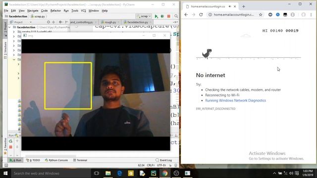The height and width of the screenshot is (178, 317).
Task: Stop the process with Run panel red square
Action: tap(11, 147)
